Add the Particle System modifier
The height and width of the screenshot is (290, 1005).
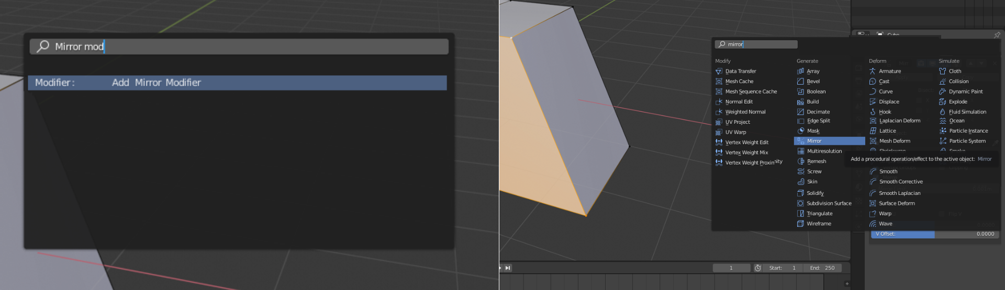point(963,141)
